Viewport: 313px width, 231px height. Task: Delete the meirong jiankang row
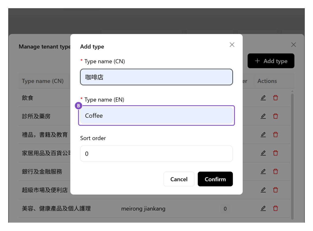(276, 208)
